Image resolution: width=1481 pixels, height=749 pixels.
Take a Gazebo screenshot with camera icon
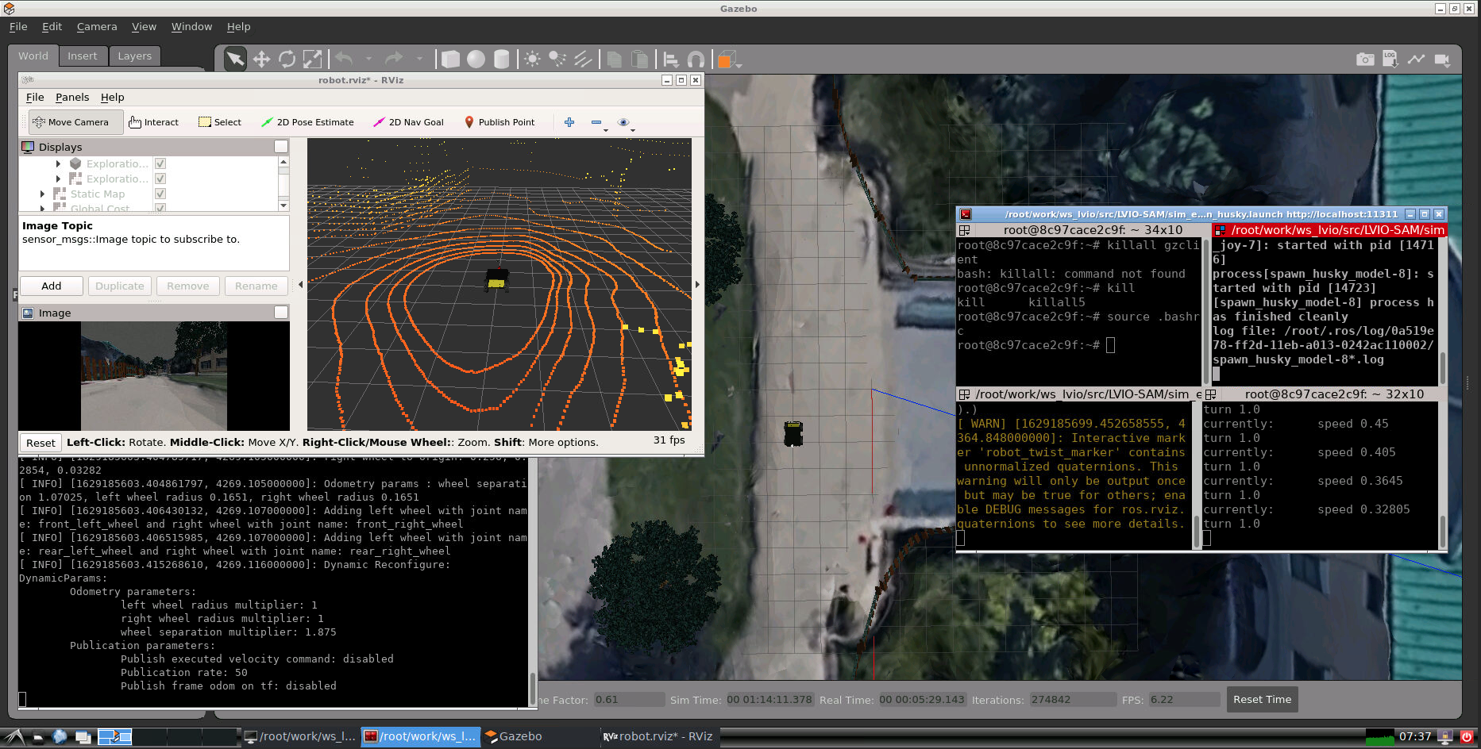point(1365,60)
